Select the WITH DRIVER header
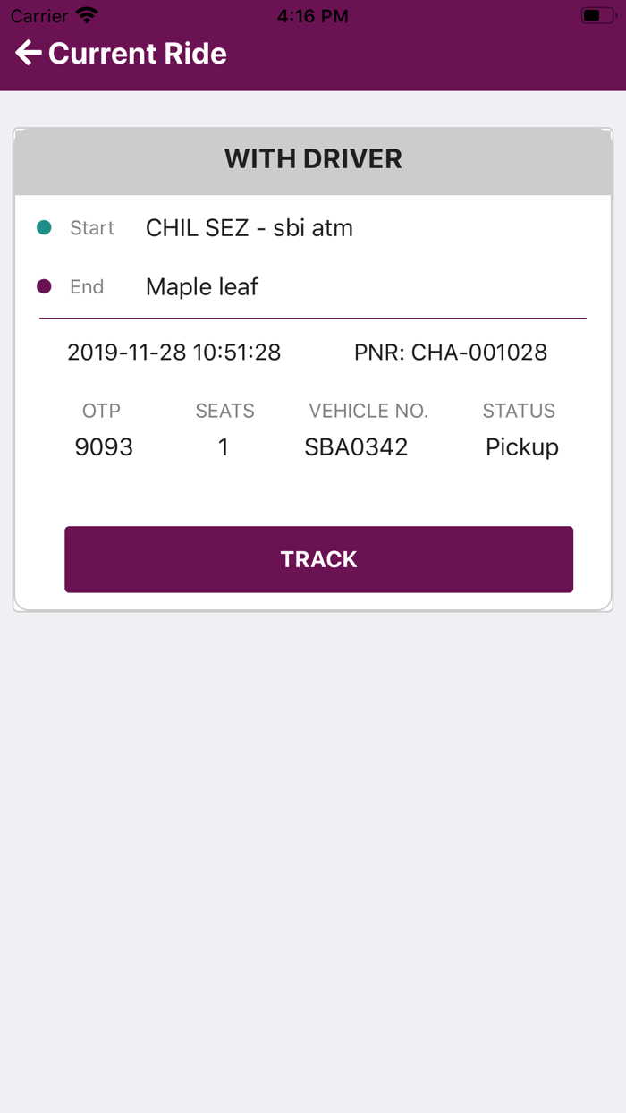Screen dimensions: 626x1113 click(312, 158)
